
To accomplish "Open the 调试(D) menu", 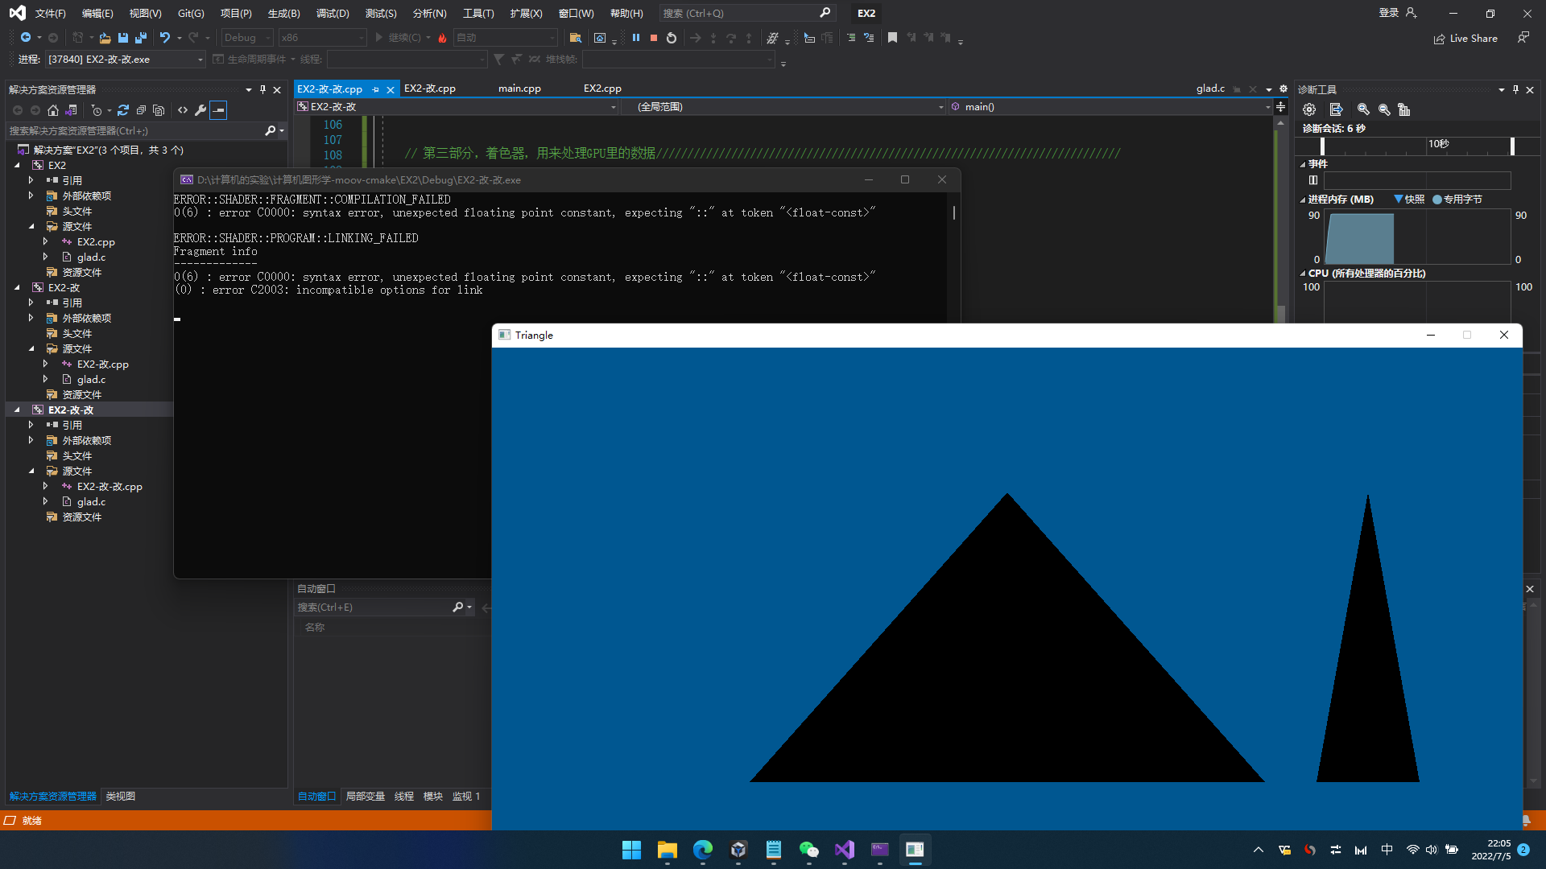I will (x=333, y=13).
